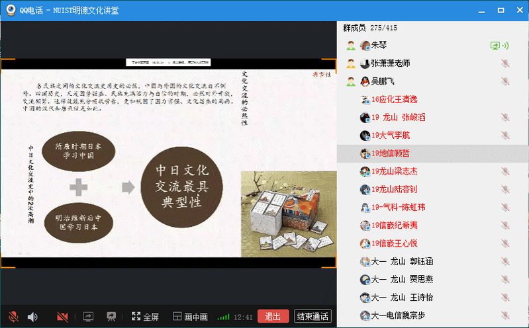Image resolution: width=529 pixels, height=328 pixels.
Task: Click 结束通话 to end the call
Action: click(x=313, y=316)
